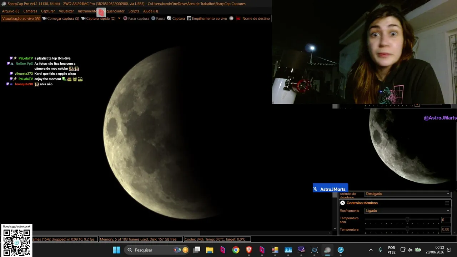Open the SharpCap taskbar icon
This screenshot has width=457, height=257.
(327, 250)
